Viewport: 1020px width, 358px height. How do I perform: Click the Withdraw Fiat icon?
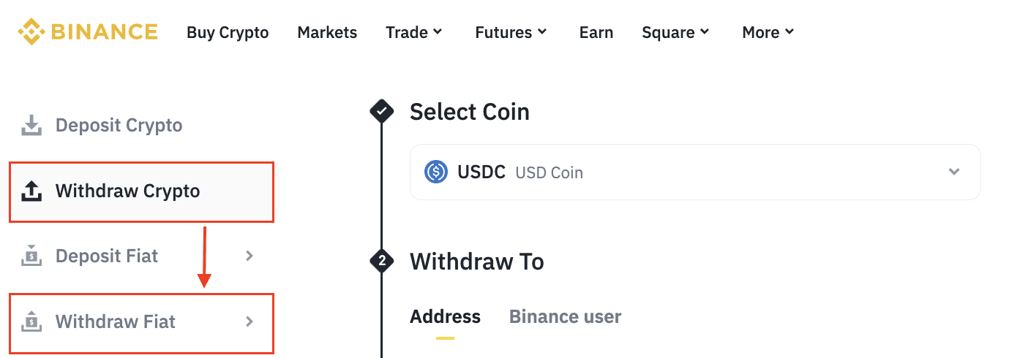(31, 321)
